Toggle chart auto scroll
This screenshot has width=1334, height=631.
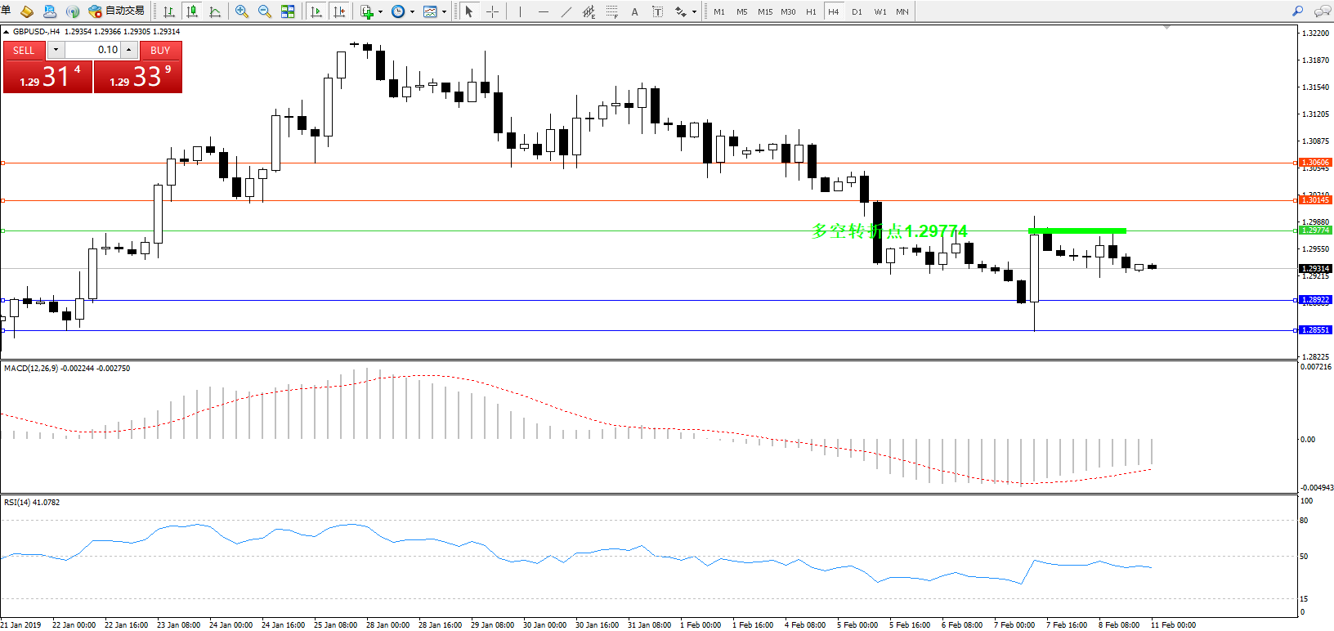[x=316, y=11]
